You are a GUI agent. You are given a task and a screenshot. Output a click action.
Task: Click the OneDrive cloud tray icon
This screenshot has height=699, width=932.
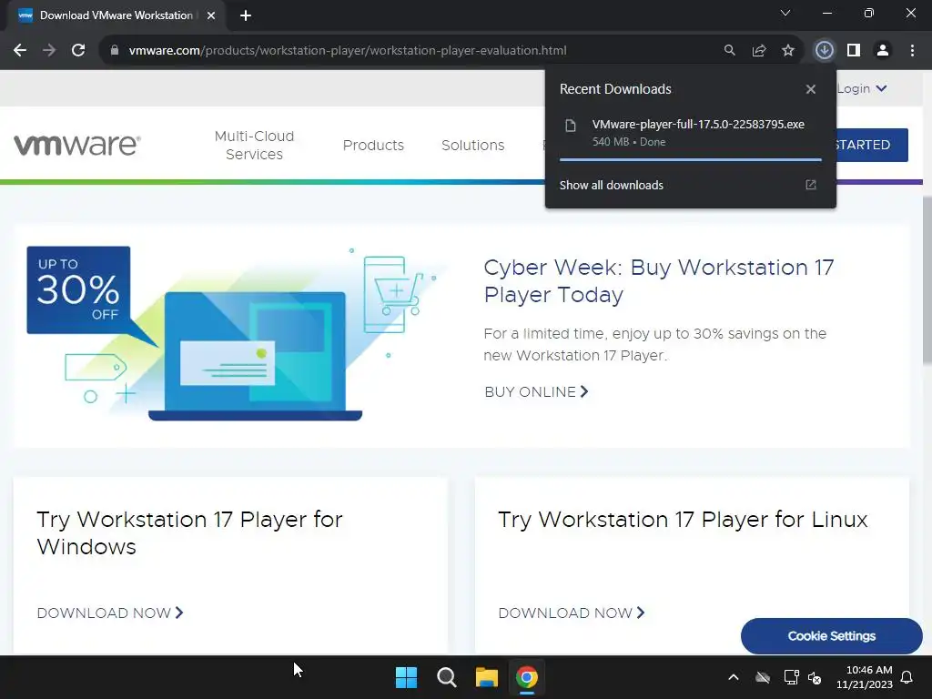pos(763,677)
